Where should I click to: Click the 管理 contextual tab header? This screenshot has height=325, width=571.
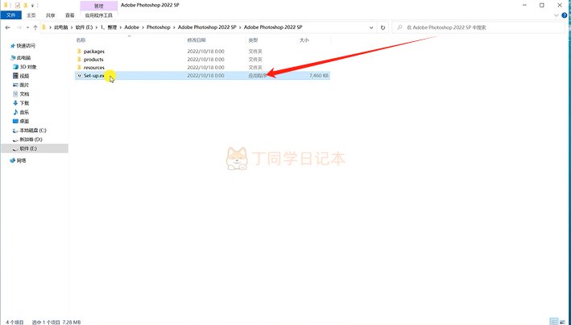(99, 6)
